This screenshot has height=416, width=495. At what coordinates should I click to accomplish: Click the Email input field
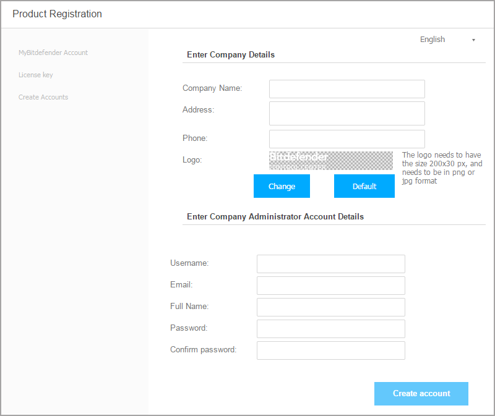pyautogui.click(x=330, y=285)
